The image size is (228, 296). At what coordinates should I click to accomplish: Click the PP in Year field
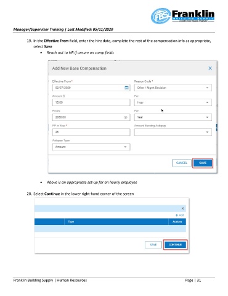pos(91,132)
